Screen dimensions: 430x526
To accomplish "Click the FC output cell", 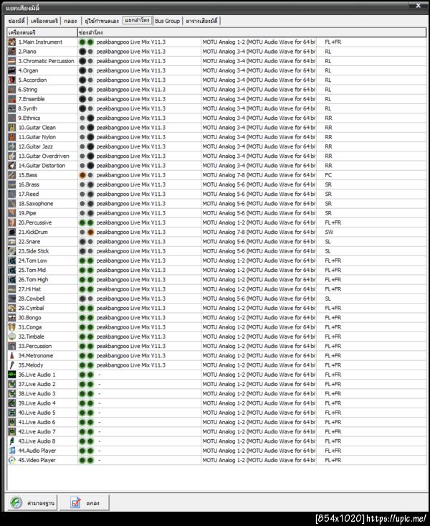I will point(328,175).
